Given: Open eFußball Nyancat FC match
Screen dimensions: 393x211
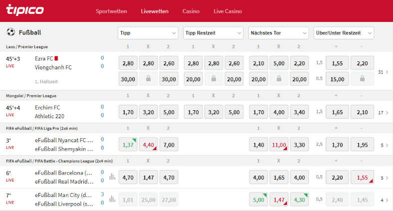Looking at the screenshot, I should 64,140.
